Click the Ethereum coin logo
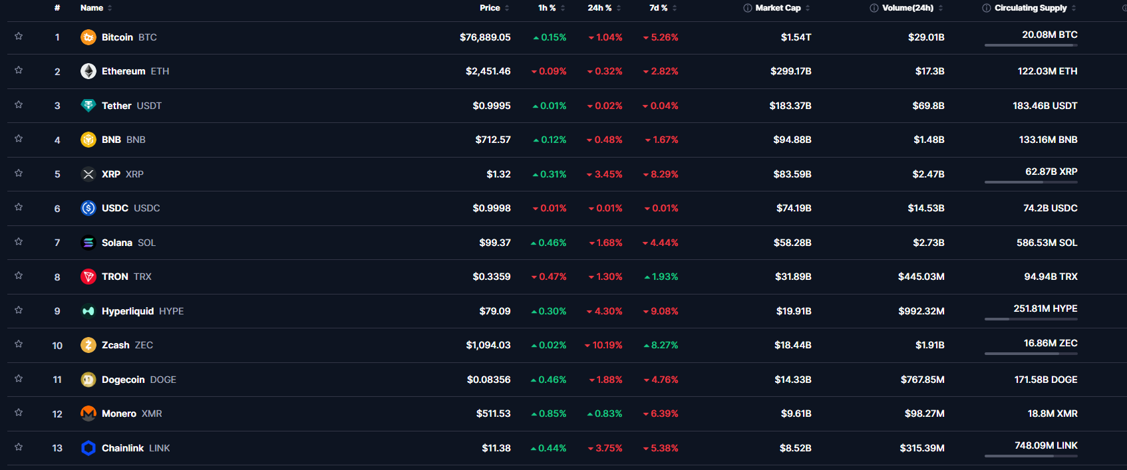The width and height of the screenshot is (1127, 470). (x=88, y=71)
